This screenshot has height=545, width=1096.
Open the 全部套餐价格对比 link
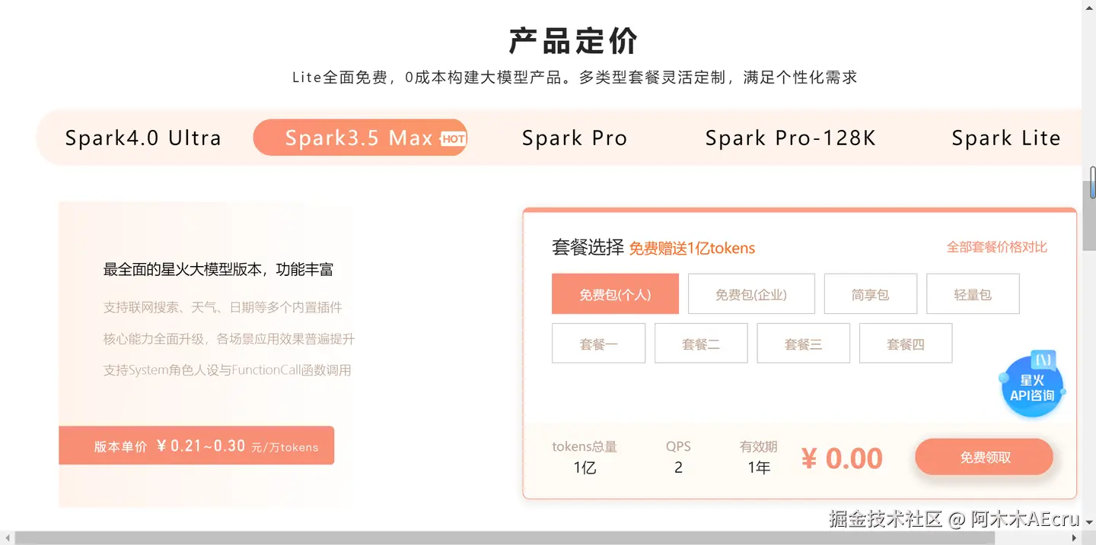(x=997, y=247)
